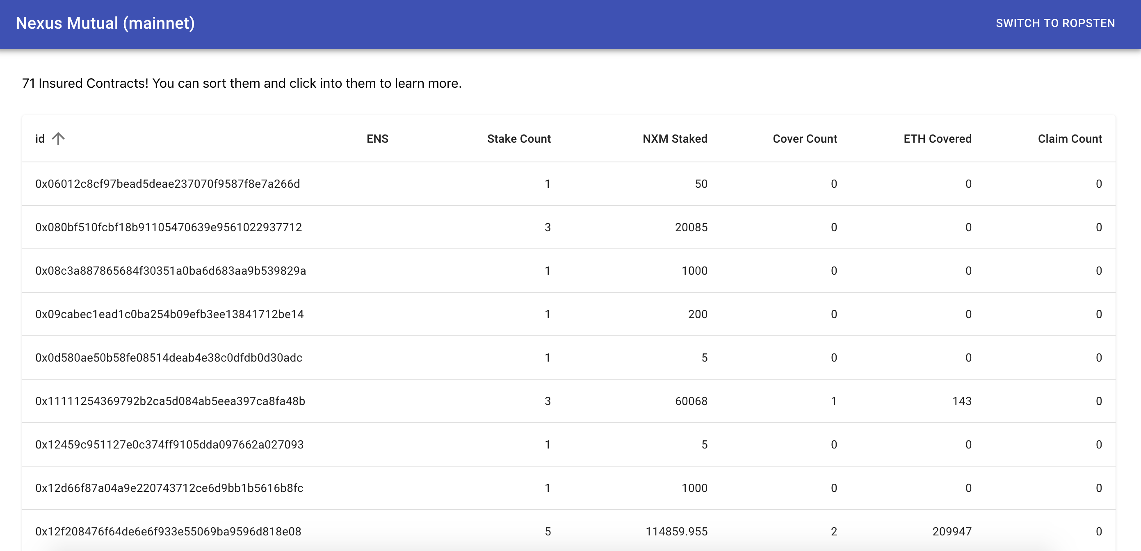Click Stake Count 5 in the 0x12f208 row
The width and height of the screenshot is (1141, 551).
[x=548, y=531]
